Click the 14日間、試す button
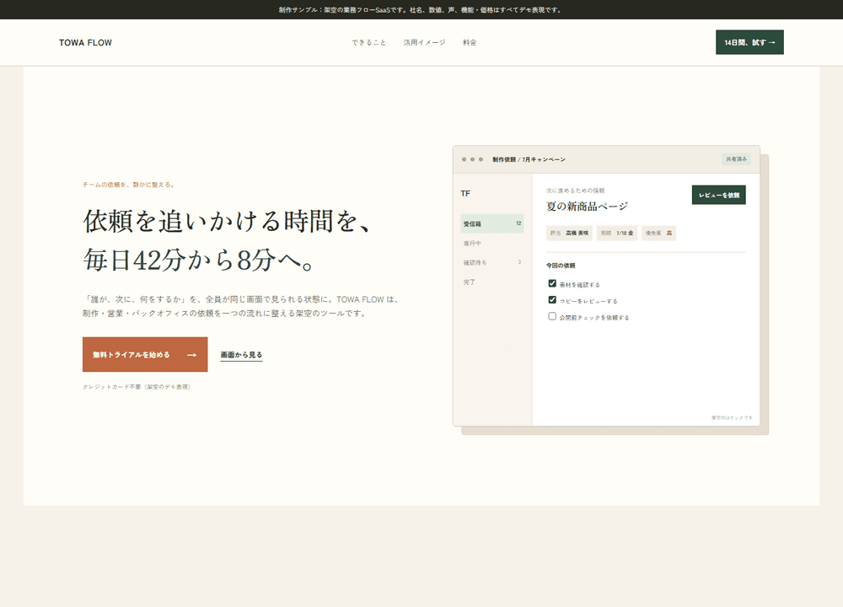 click(749, 42)
